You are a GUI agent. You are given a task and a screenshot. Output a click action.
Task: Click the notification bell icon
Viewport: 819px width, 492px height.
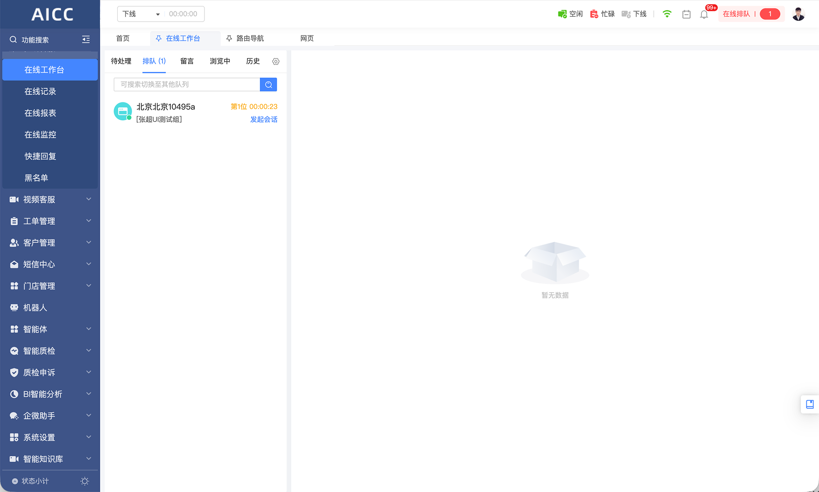[704, 14]
